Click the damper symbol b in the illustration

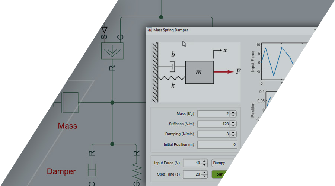click(173, 67)
